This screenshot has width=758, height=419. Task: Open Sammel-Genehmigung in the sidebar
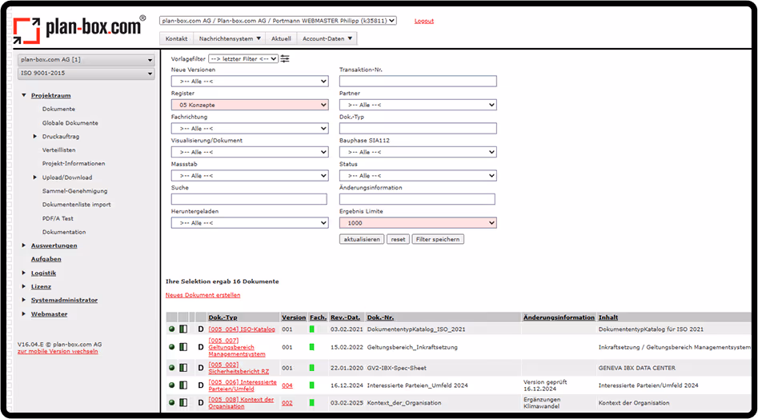tap(75, 190)
